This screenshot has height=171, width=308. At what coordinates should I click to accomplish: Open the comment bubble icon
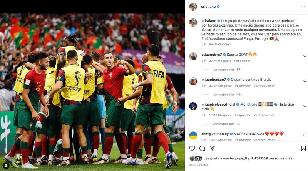[x=202, y=148]
